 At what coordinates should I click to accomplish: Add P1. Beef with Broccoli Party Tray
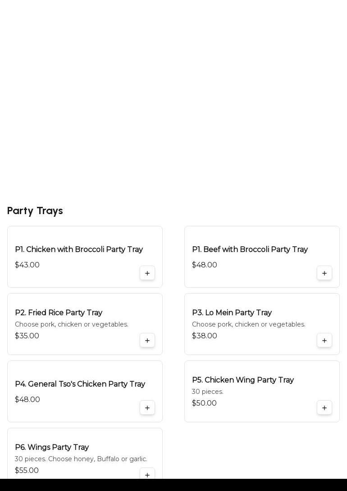(324, 273)
